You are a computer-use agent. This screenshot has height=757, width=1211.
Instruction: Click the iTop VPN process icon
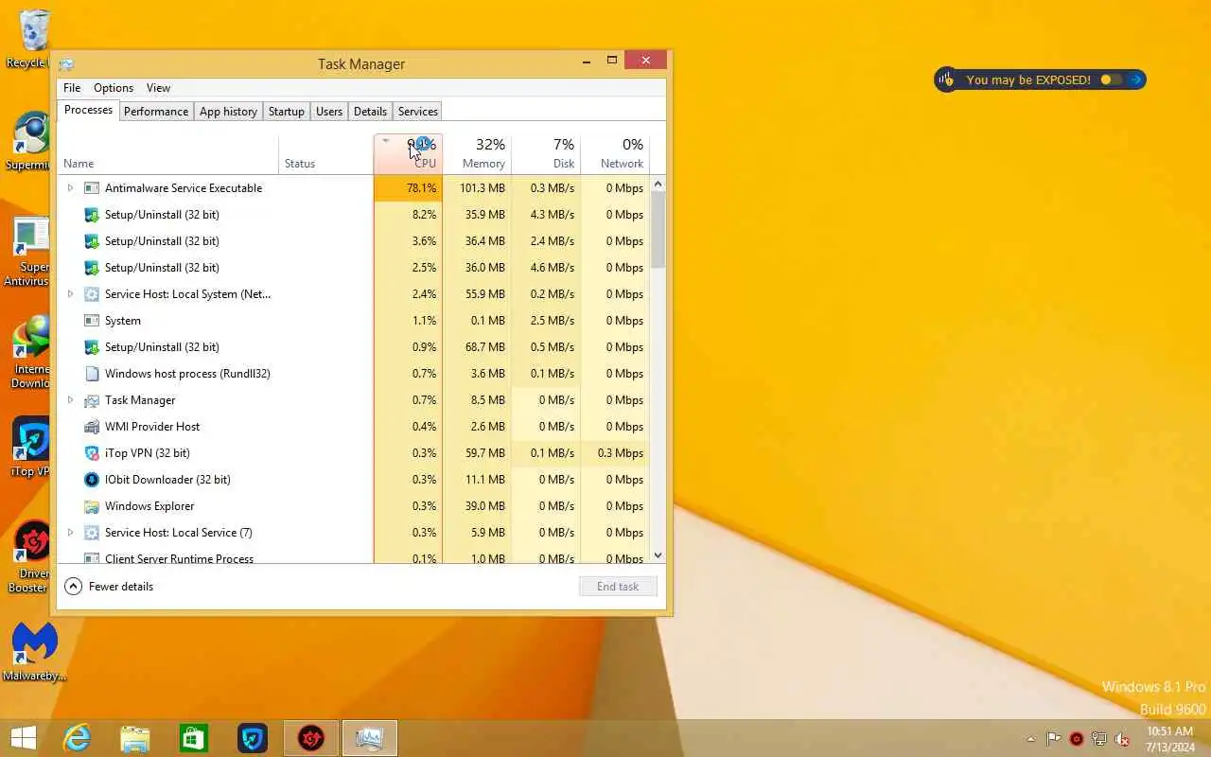click(92, 453)
